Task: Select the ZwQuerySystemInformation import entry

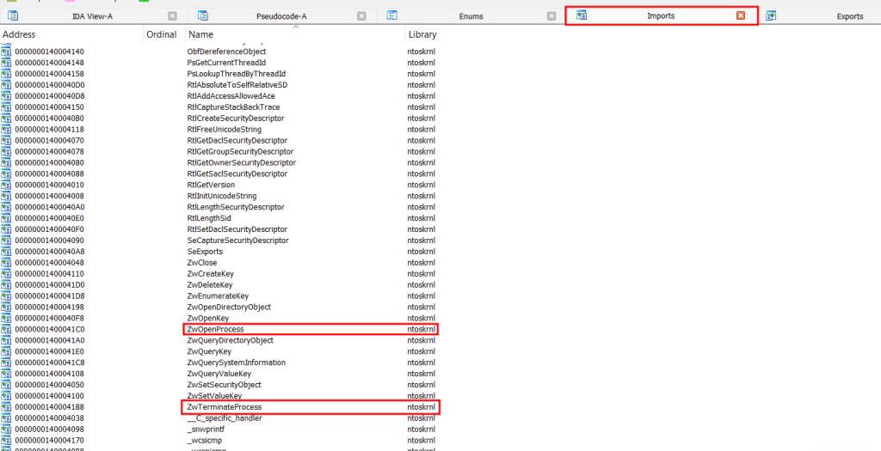Action: 236,363
